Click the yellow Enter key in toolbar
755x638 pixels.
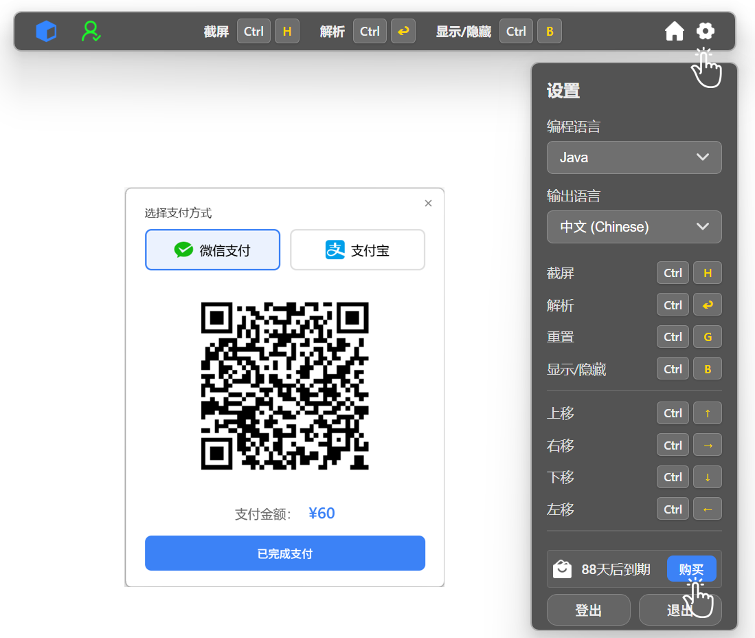tap(403, 32)
